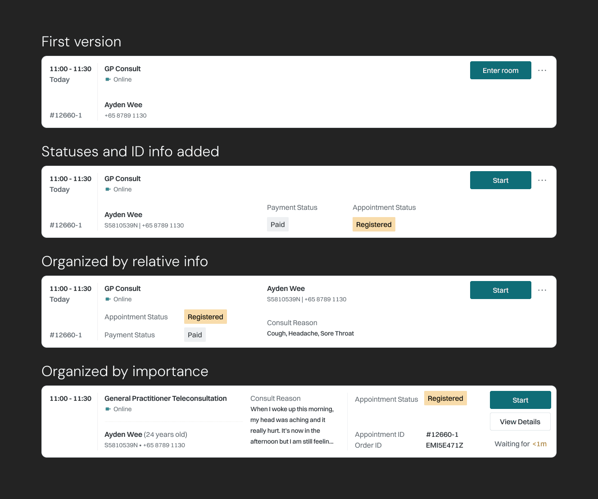This screenshot has width=598, height=499.
Task: Select the Registered badge on importance card
Action: 445,398
